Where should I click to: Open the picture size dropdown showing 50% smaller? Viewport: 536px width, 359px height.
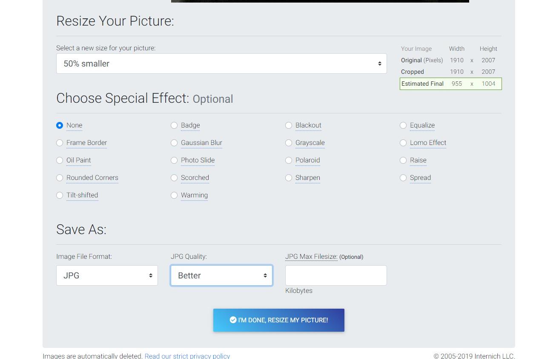coord(221,64)
